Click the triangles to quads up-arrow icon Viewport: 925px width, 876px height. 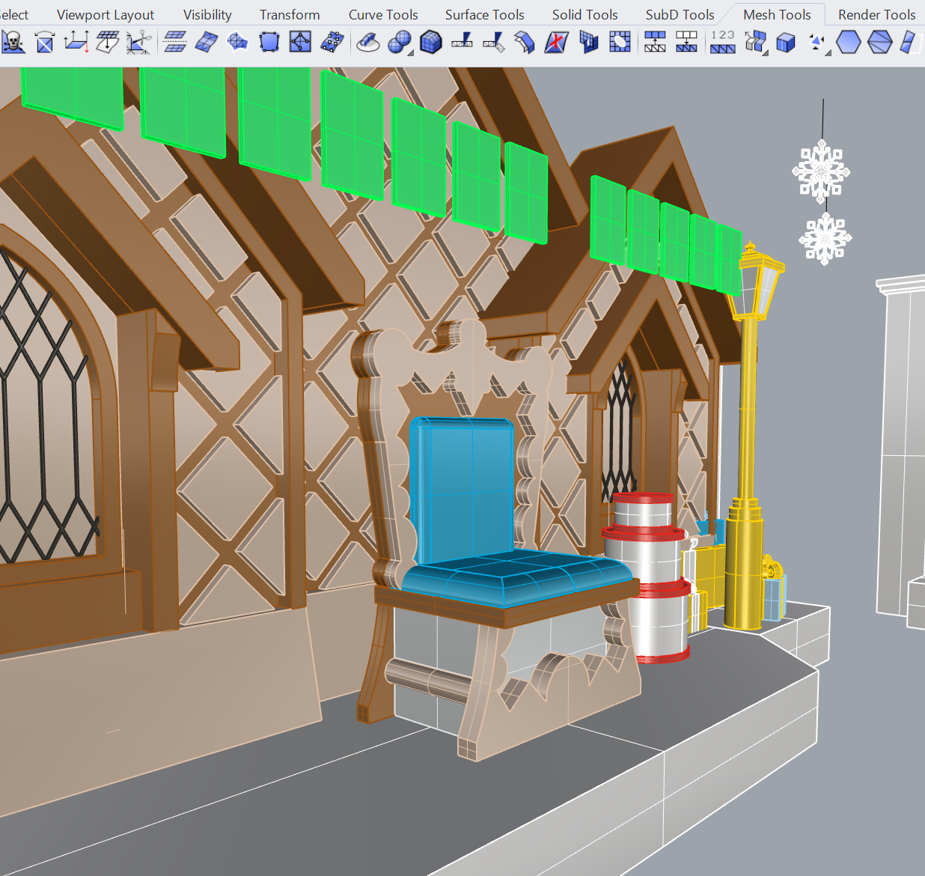656,42
